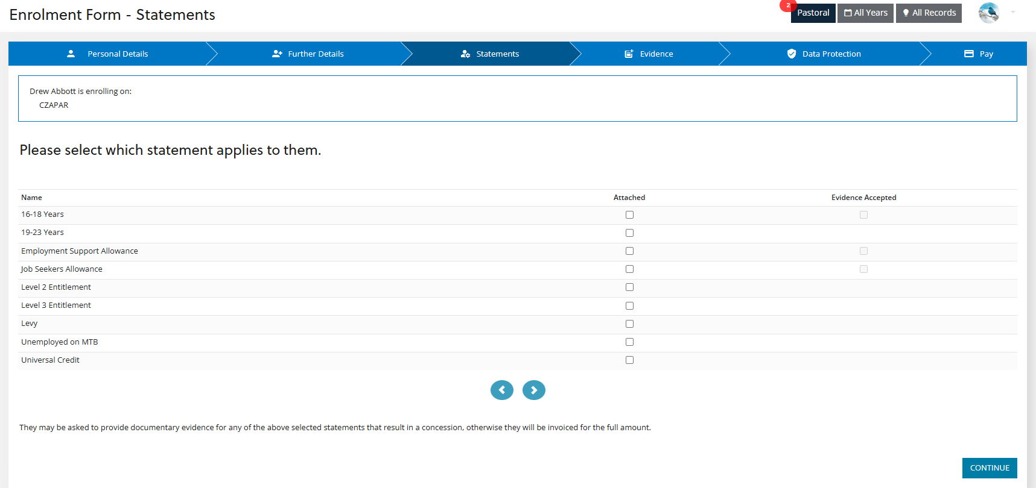Screen dimensions: 1036x488
Task: Switch to the Statements step tab
Action: (490, 54)
